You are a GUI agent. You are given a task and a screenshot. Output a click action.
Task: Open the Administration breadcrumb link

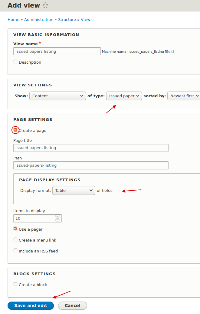pyautogui.click(x=39, y=20)
